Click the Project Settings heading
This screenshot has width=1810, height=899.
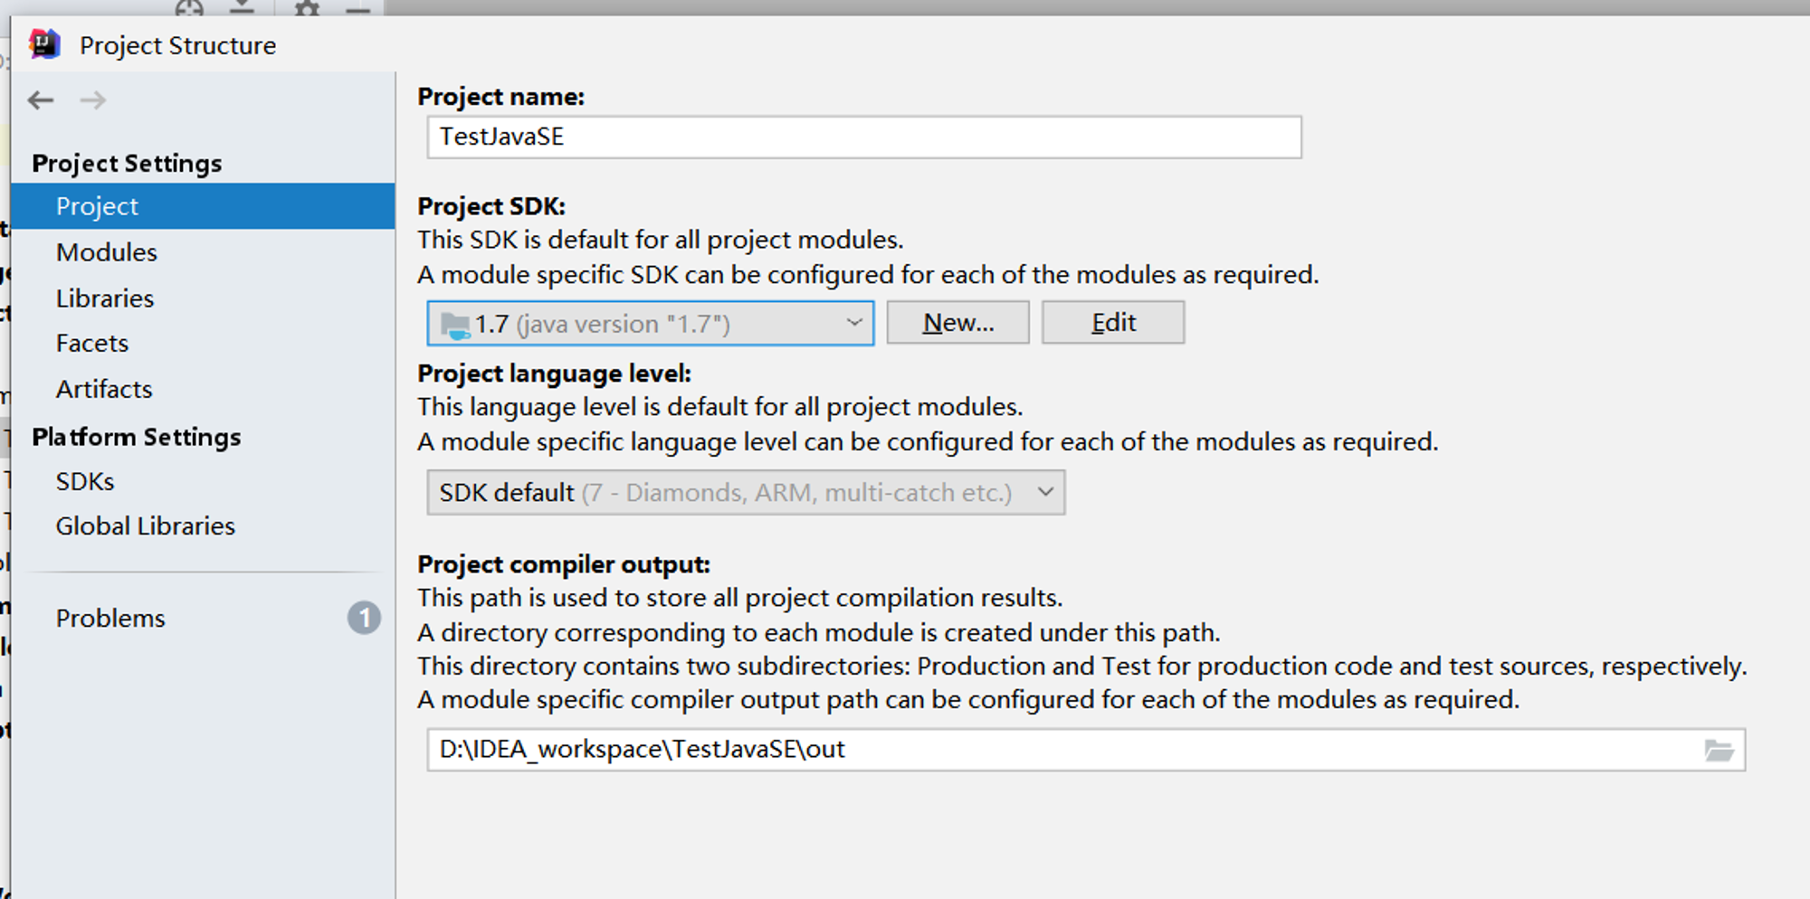pos(127,164)
